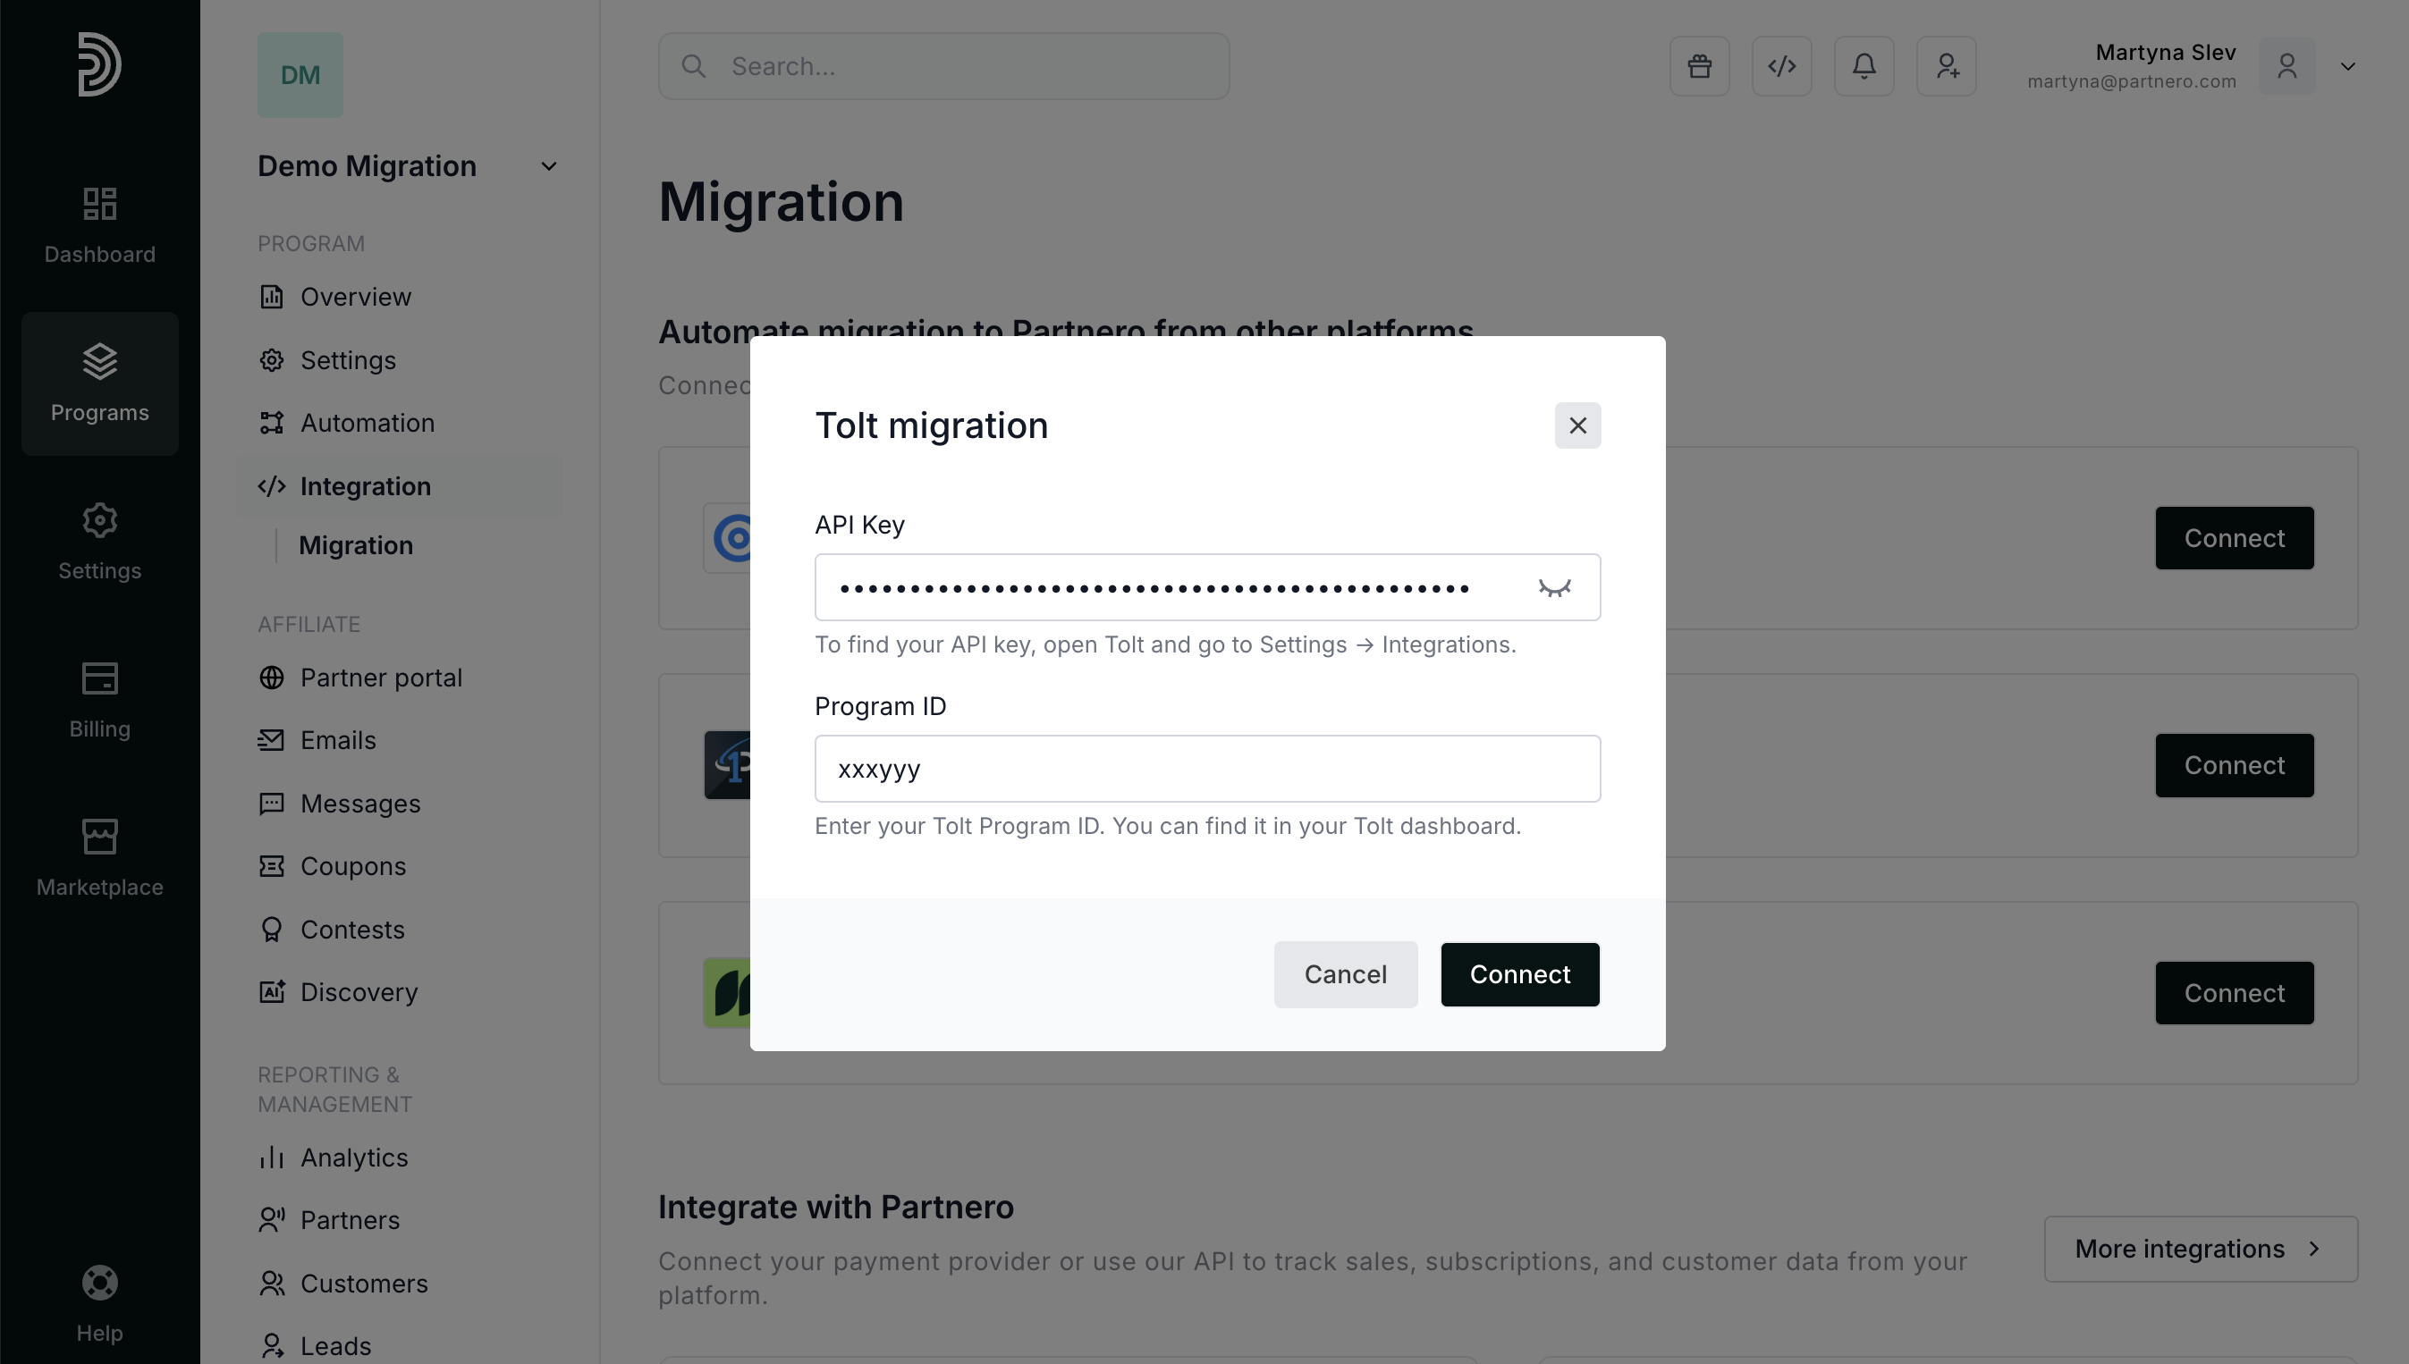Toggle API key visibility eye icon
Viewport: 2409px width, 1364px height.
coord(1553,587)
